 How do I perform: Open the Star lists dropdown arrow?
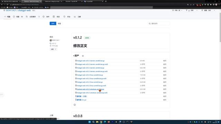click(214, 10)
